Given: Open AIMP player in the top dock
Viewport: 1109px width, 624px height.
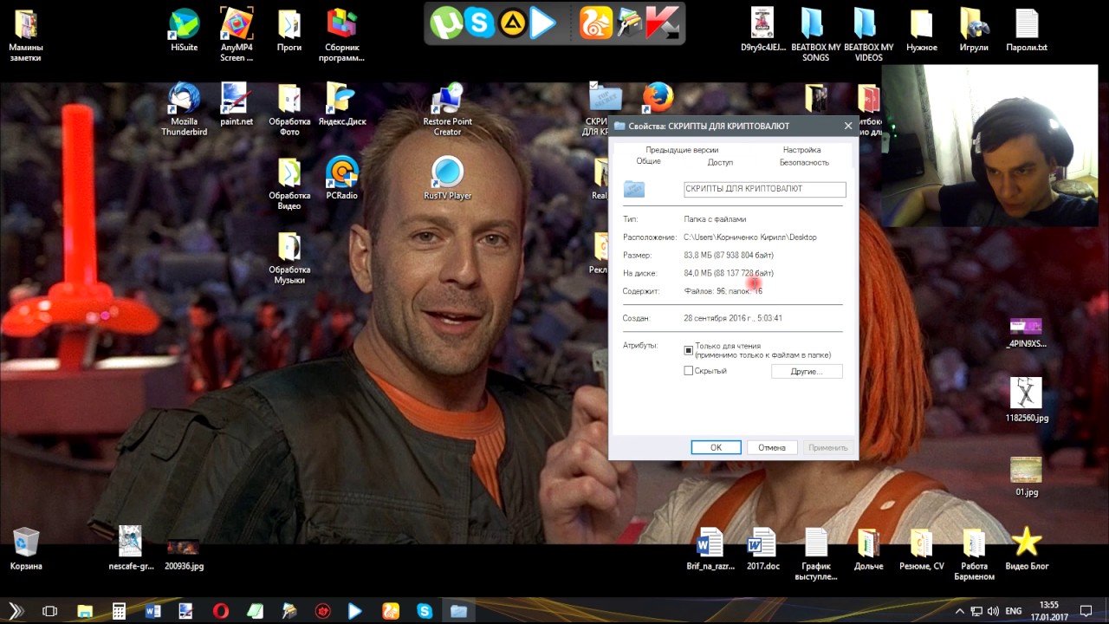Looking at the screenshot, I should [511, 23].
